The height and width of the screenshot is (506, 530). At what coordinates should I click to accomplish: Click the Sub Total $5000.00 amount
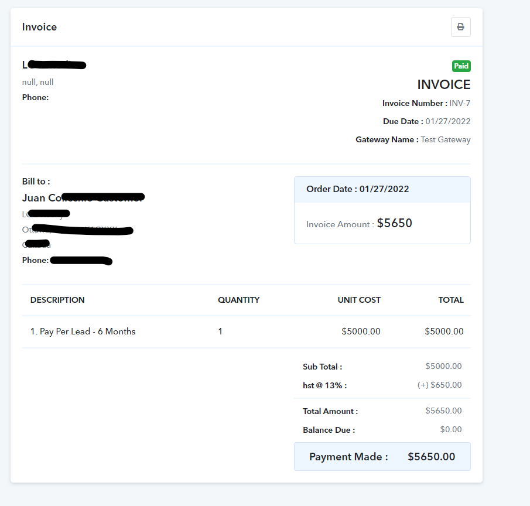point(443,366)
